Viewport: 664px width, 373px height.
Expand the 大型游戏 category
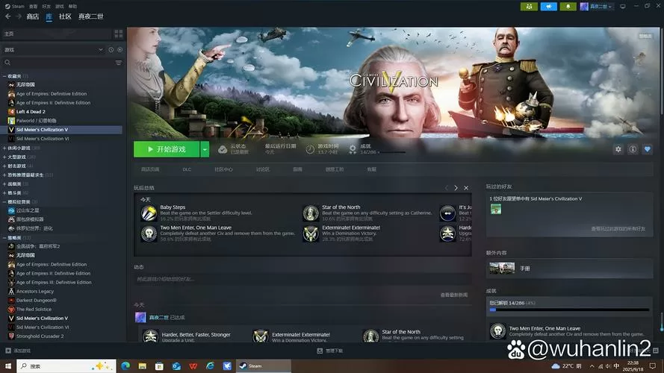4,157
